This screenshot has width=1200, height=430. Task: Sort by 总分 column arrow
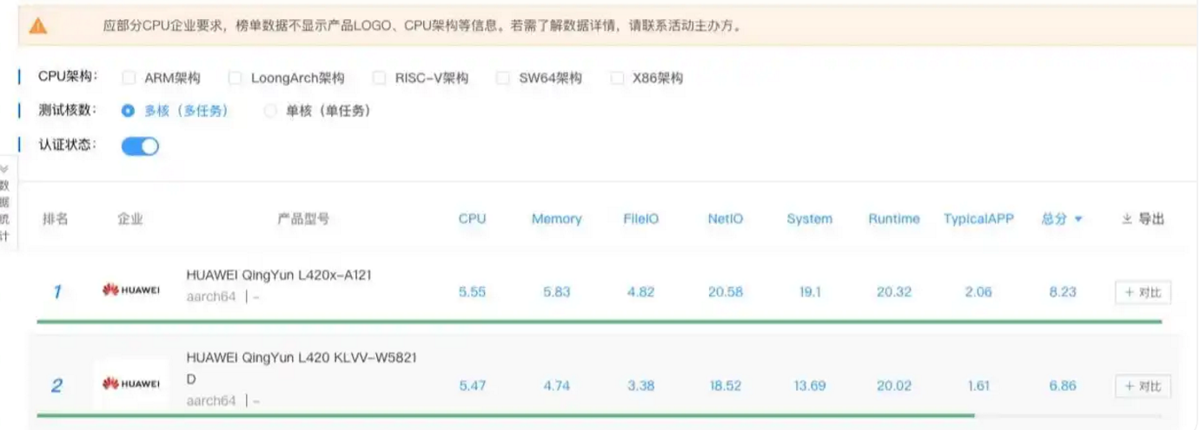tap(1079, 220)
